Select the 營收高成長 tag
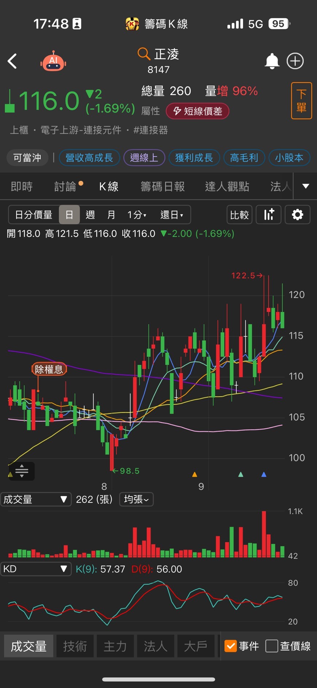Viewport: 317px width, 688px height. (89, 158)
